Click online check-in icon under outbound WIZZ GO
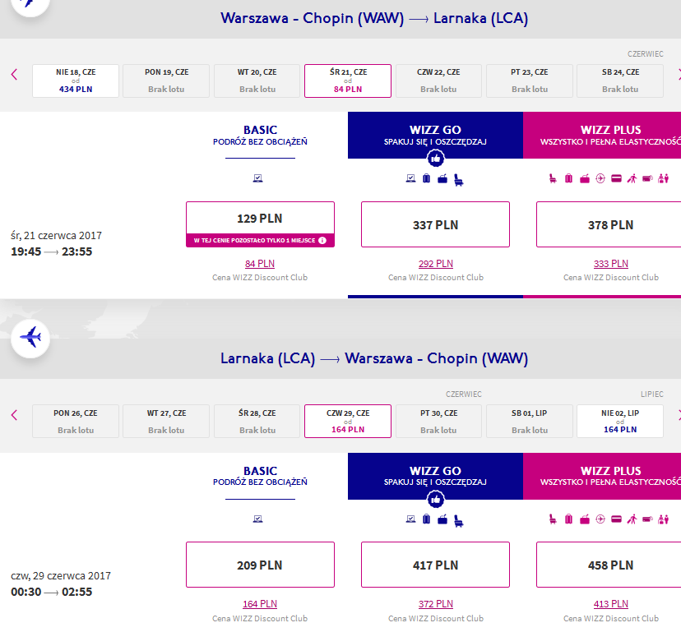Viewport: 681px width, 632px height. click(x=410, y=178)
